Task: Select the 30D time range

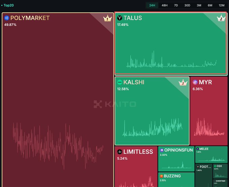Action: 187,5
